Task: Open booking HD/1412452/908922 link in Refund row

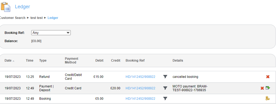Action: (x=140, y=77)
